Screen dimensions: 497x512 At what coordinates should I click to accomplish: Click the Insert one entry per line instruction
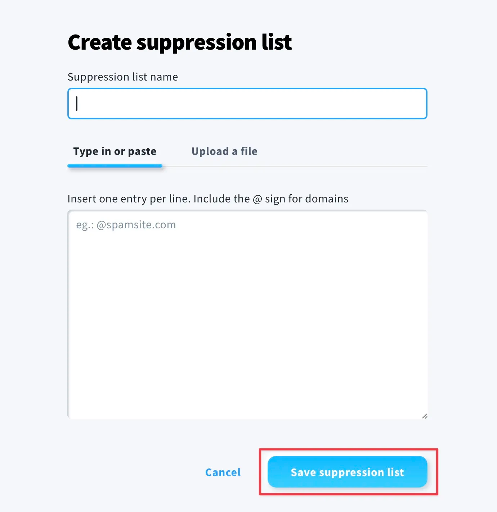207,199
